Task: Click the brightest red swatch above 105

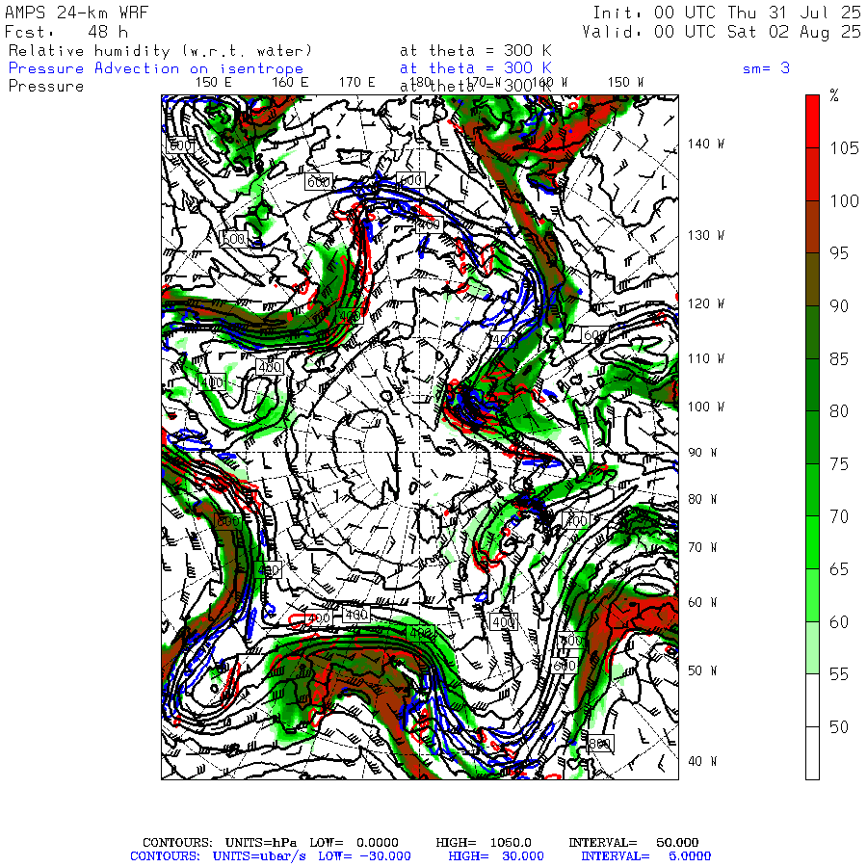Action: (812, 121)
